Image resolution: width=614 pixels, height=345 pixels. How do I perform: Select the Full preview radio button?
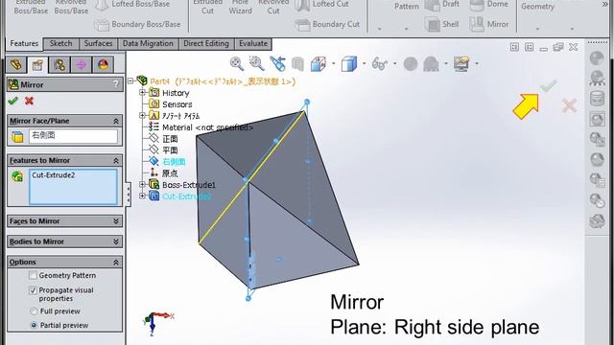pos(34,311)
